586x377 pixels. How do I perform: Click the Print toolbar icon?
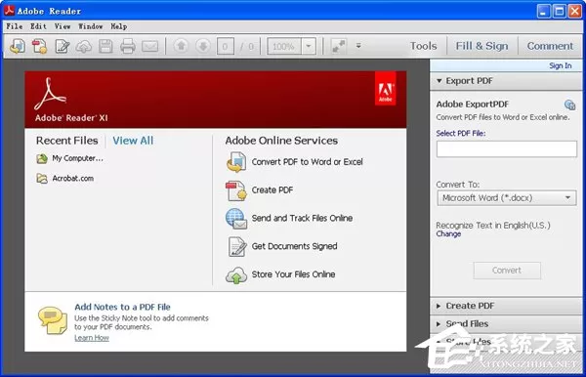coord(128,46)
